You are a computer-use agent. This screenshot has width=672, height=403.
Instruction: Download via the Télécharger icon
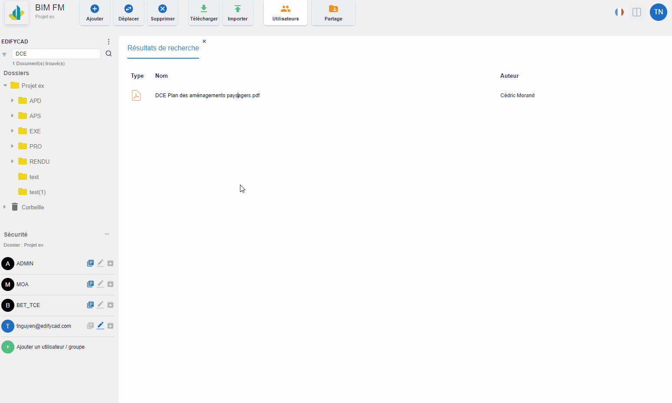[203, 9]
